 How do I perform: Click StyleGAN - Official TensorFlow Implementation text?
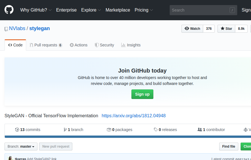(x=51, y=116)
